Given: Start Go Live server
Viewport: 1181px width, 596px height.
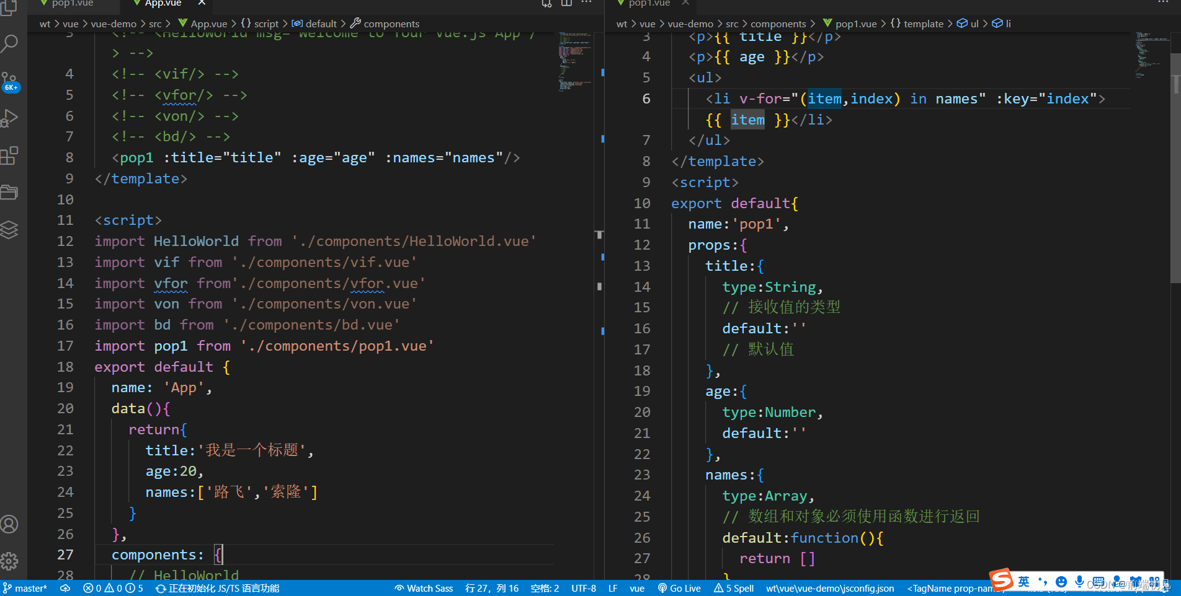Looking at the screenshot, I should point(679,588).
